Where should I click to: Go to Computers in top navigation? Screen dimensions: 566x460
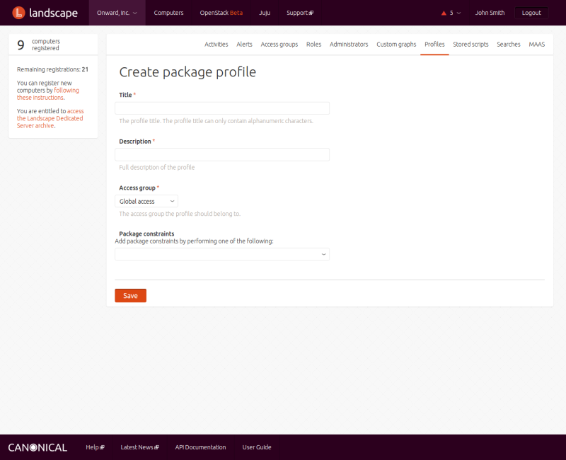168,13
